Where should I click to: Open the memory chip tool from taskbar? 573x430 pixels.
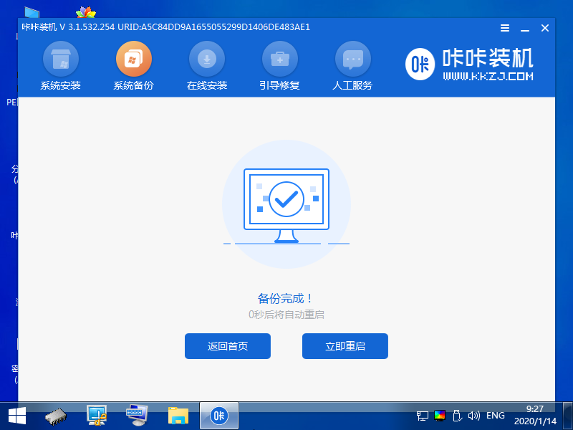click(x=54, y=415)
